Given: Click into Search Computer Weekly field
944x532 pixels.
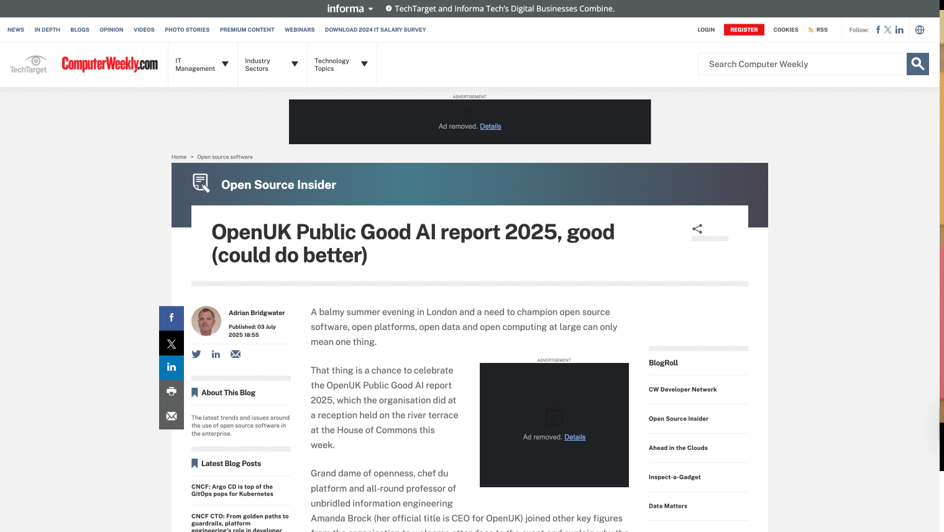Looking at the screenshot, I should [802, 64].
